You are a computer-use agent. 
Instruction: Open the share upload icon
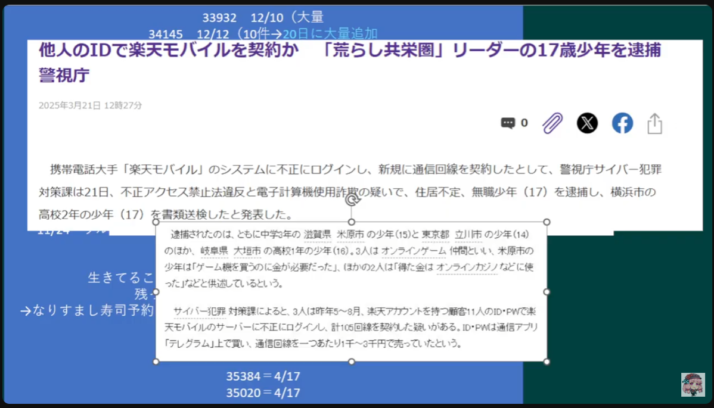(655, 123)
